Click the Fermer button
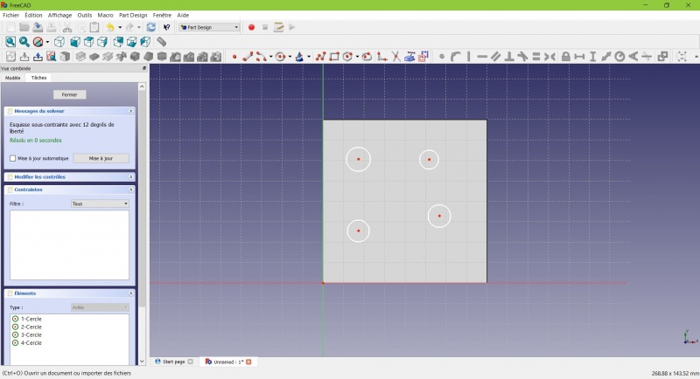 pos(69,94)
